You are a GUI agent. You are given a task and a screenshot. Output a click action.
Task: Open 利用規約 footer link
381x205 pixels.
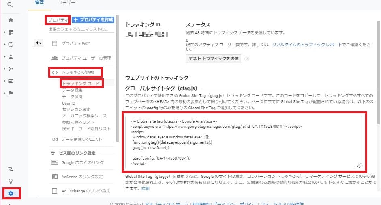click(201, 203)
